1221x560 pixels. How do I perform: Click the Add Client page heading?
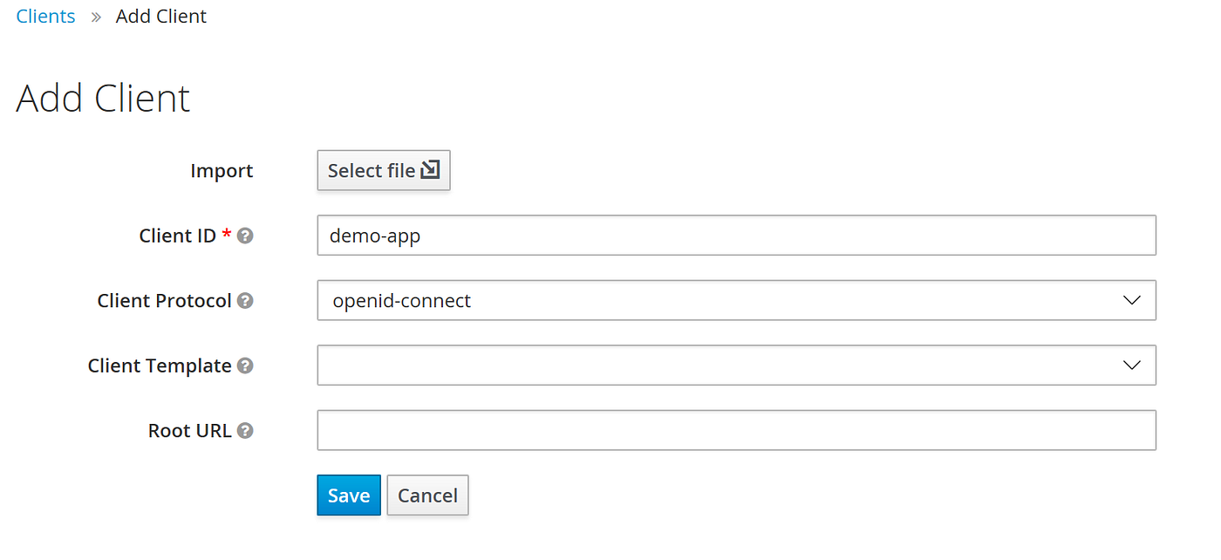click(103, 98)
